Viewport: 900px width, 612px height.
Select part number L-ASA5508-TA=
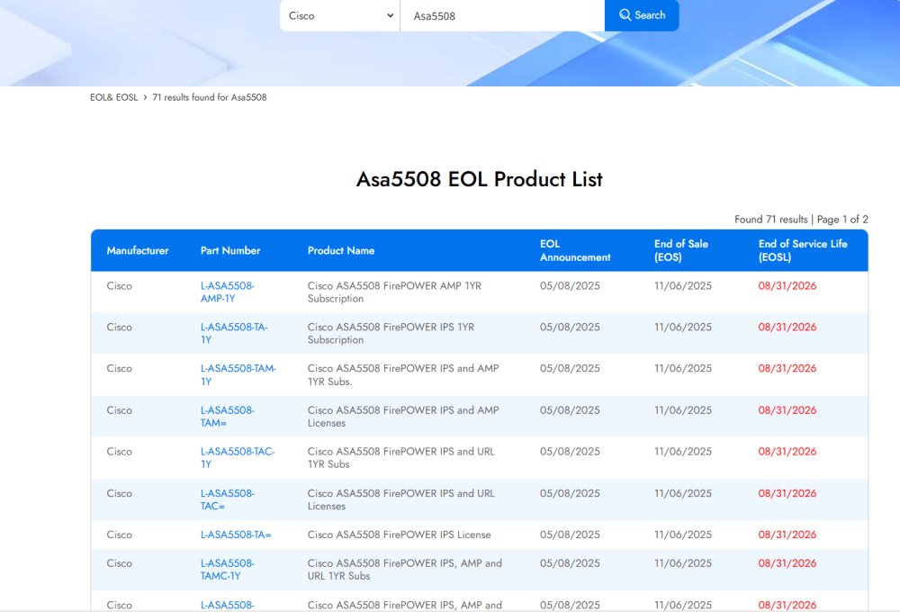click(x=234, y=534)
